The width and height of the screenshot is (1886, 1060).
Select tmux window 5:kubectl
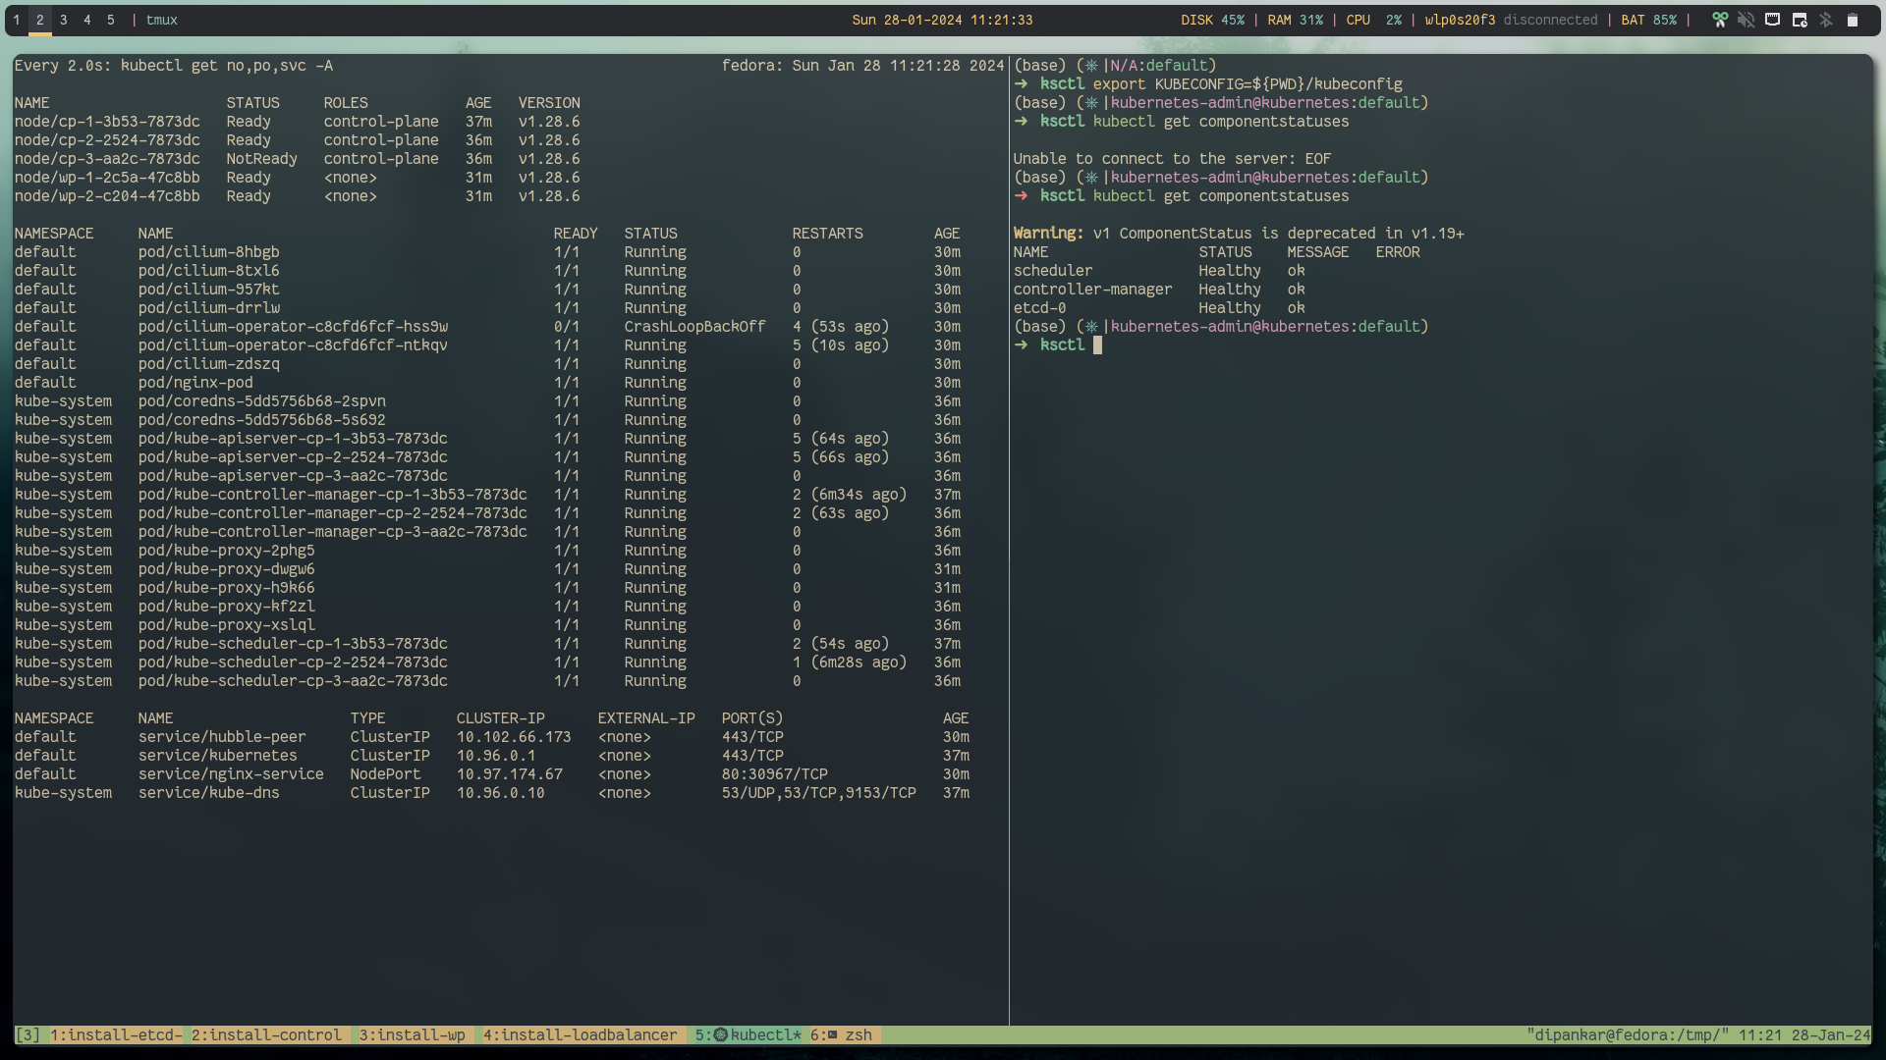[x=749, y=1035]
